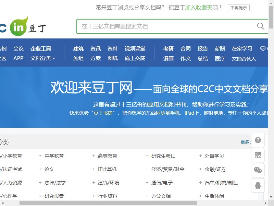This screenshot has width=274, height=206.
Task: Click the horizontal scrollbar right arrow
Action: pos(265,203)
